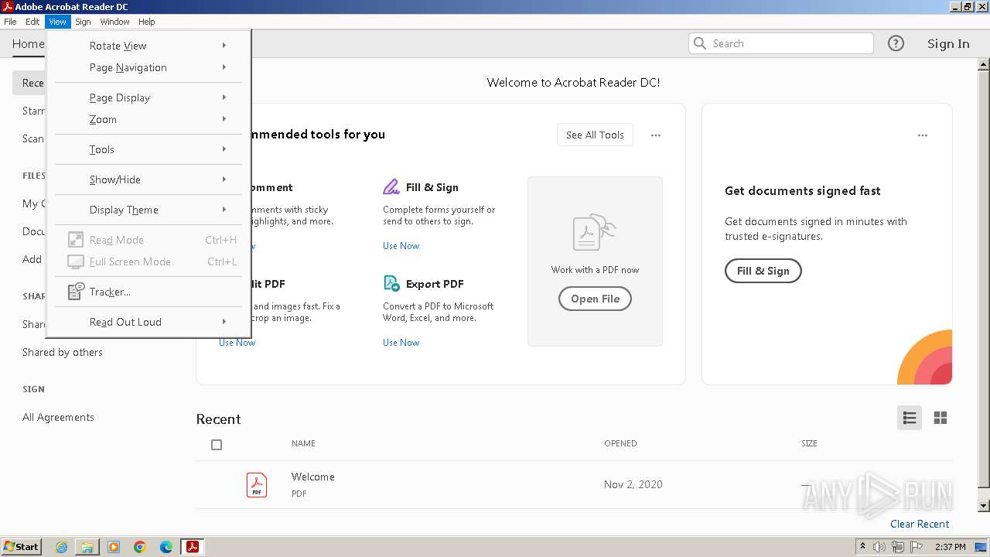Click the Home tab
This screenshot has width=990, height=557.
point(29,44)
